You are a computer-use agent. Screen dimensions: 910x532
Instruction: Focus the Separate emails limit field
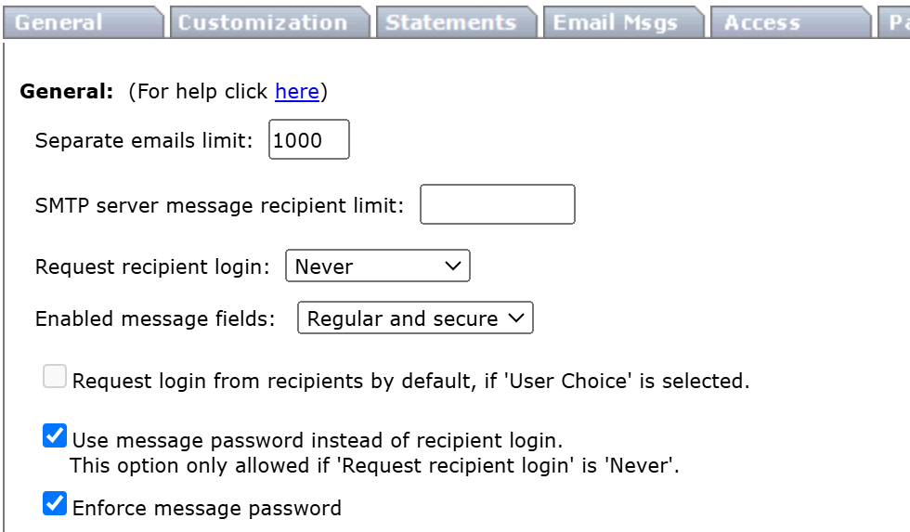pos(309,140)
